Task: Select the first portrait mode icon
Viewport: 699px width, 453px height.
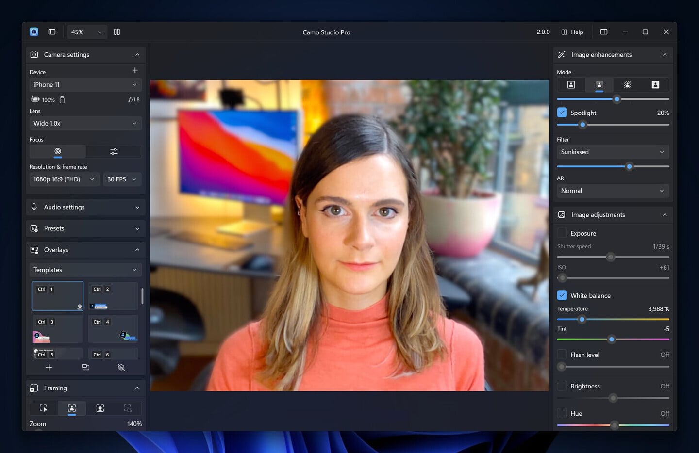Action: pyautogui.click(x=571, y=85)
